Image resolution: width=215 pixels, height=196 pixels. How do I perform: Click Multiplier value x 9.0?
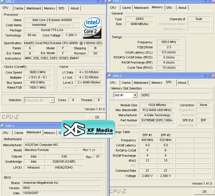(38, 77)
